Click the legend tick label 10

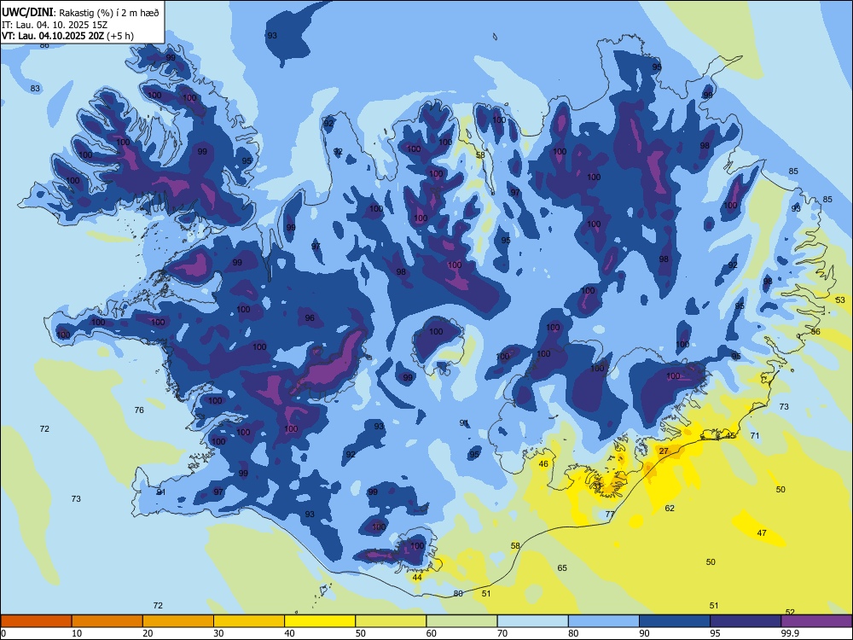coord(77,633)
